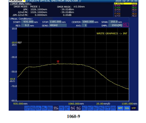Click the SMSR MODE value MODE 1
The width and height of the screenshot is (146, 123).
[35, 7]
